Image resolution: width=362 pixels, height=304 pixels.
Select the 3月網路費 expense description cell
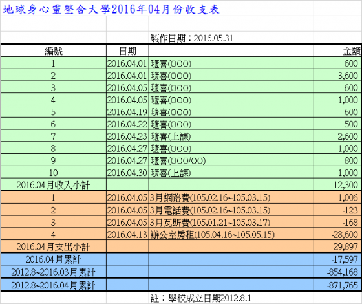coord(231,197)
